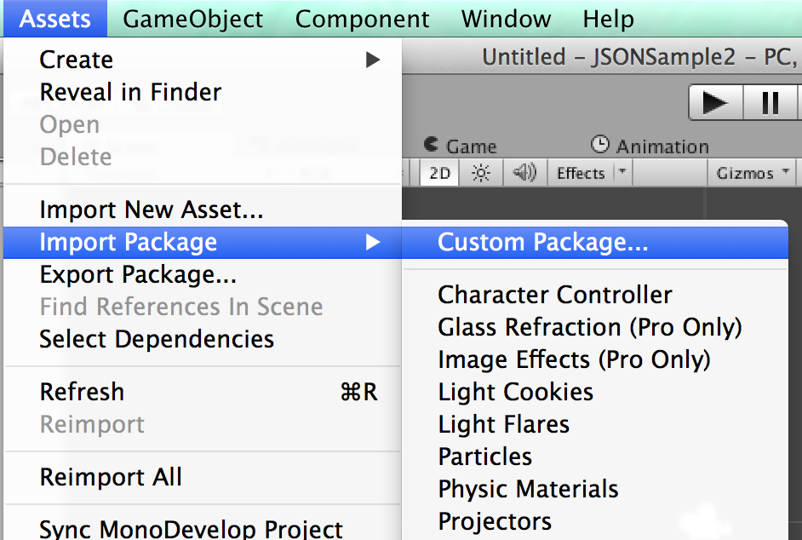
Task: Mute game audio with the speaker icon
Action: coord(524,172)
